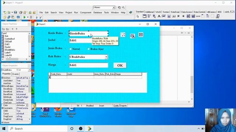Open the File menu
The width and height of the screenshot is (236, 132).
(41, 12)
